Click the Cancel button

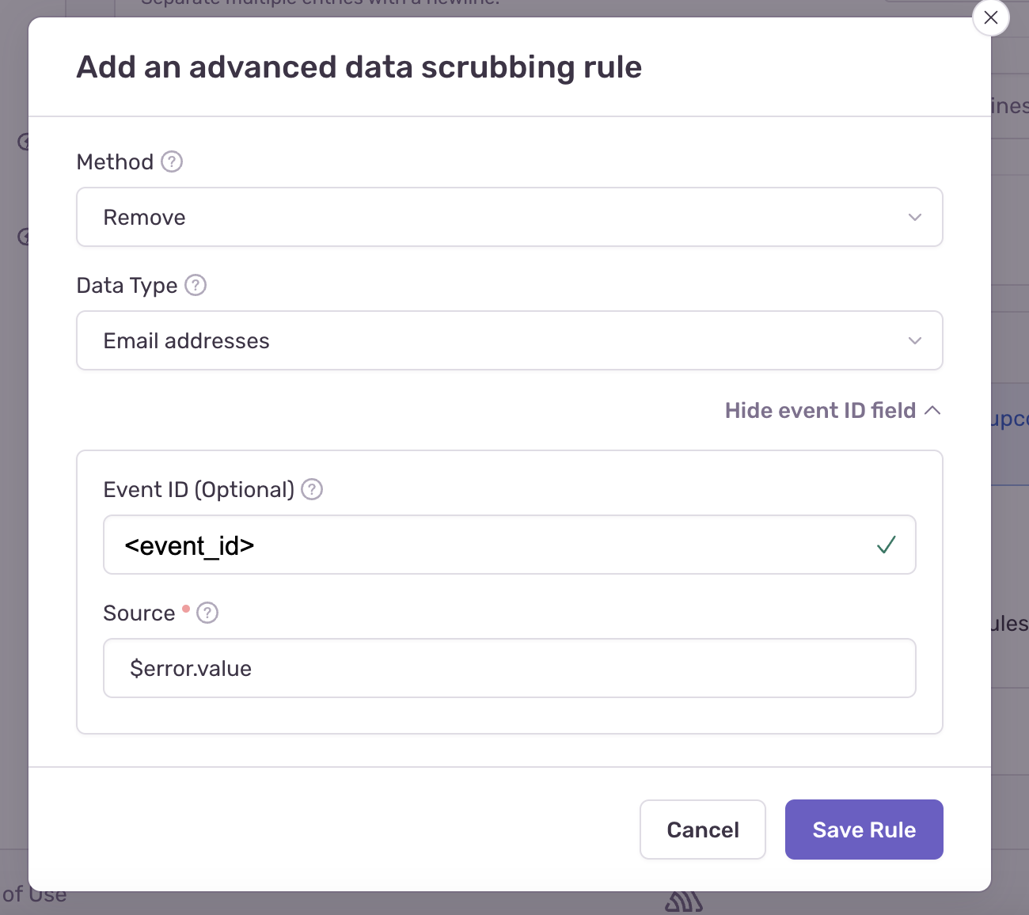click(703, 830)
